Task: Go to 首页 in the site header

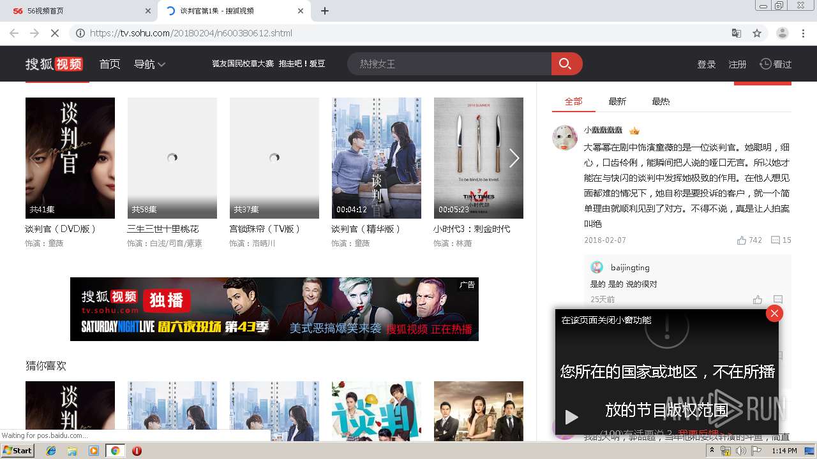Action: 110,64
